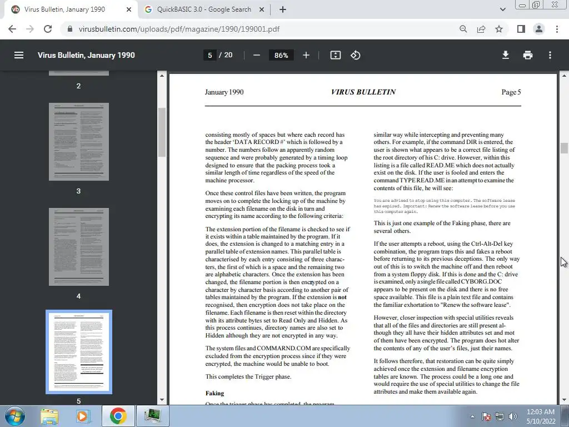
Task: Zoom out with the minus button
Action: tap(257, 55)
